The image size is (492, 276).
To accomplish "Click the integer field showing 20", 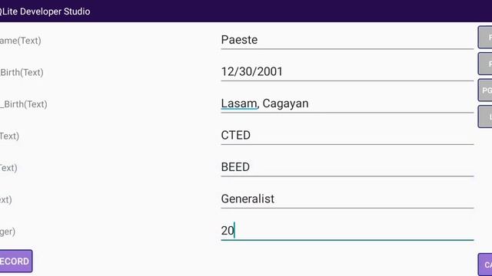I will (x=347, y=231).
